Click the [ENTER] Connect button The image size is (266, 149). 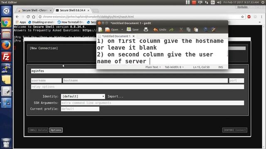[234, 130]
